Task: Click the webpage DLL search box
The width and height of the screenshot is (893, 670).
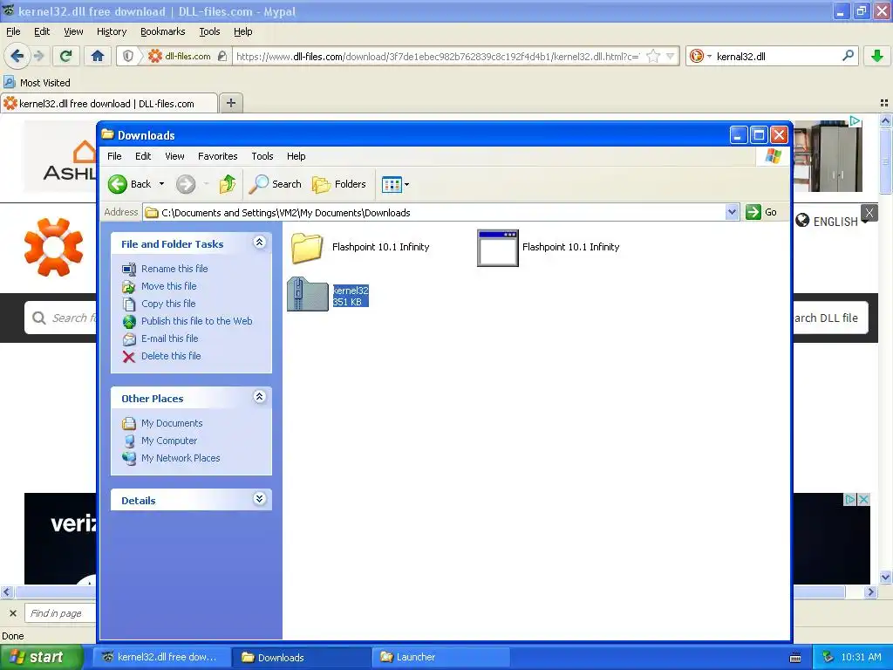Action: tap(60, 318)
